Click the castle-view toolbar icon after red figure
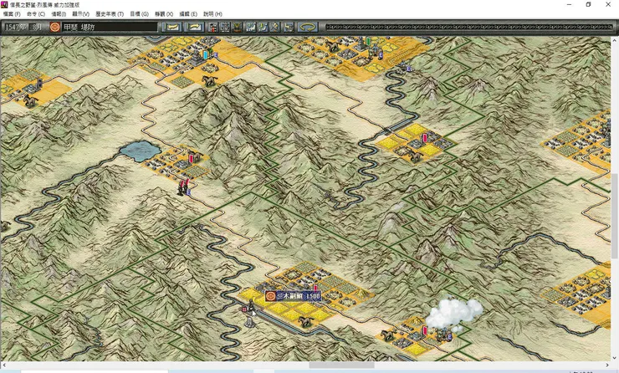 pyautogui.click(x=225, y=27)
